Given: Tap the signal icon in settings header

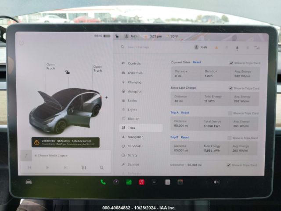Looking at the screenshot, I should (257, 47).
